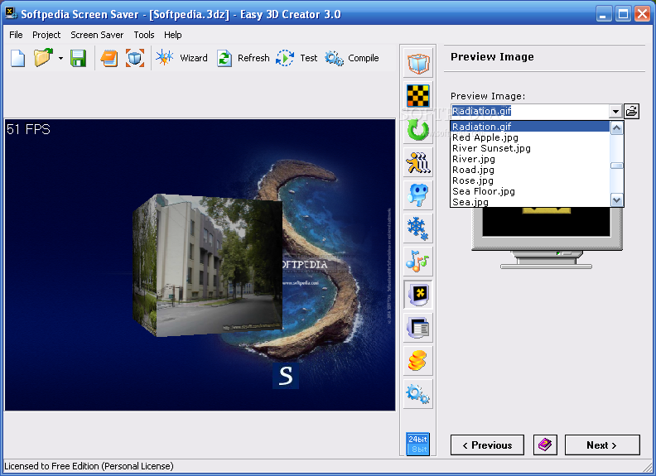The height and width of the screenshot is (476, 656).
Task: Go to the Previous step
Action: tap(487, 445)
